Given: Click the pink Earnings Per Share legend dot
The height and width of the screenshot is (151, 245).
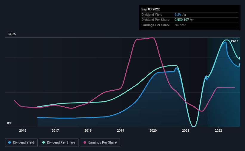Looking at the screenshot, I should coord(85,142).
